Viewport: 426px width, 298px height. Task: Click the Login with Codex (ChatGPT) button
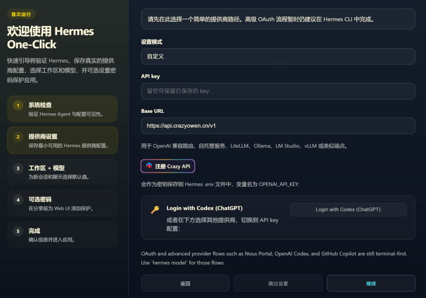click(348, 210)
